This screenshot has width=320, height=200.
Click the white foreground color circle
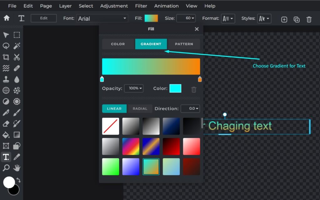[9, 182]
